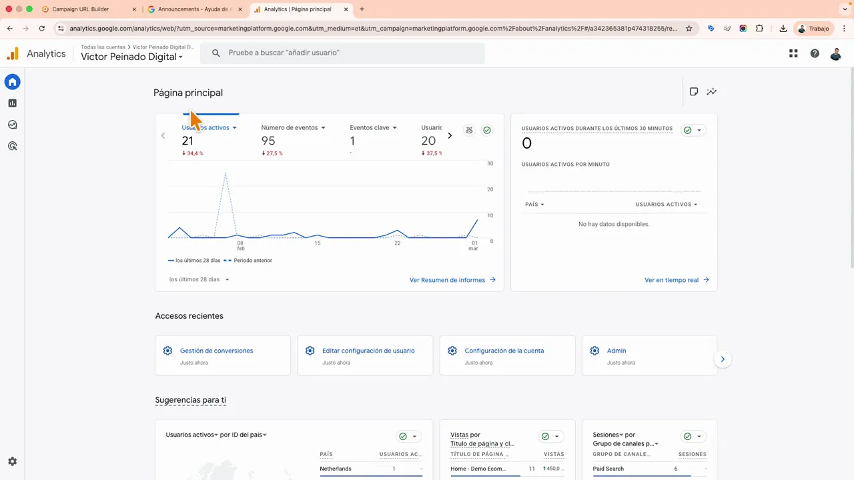
Task: Reload the page in browser toolbar
Action: pos(42,29)
